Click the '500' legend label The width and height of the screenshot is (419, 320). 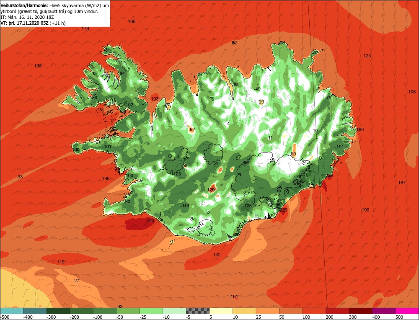(399, 317)
